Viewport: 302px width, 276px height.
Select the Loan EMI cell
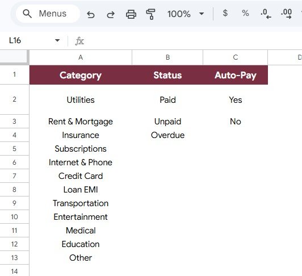click(81, 190)
